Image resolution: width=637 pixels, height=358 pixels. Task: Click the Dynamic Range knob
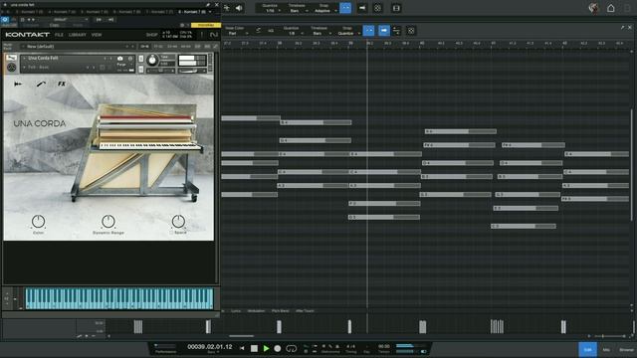coord(108,222)
